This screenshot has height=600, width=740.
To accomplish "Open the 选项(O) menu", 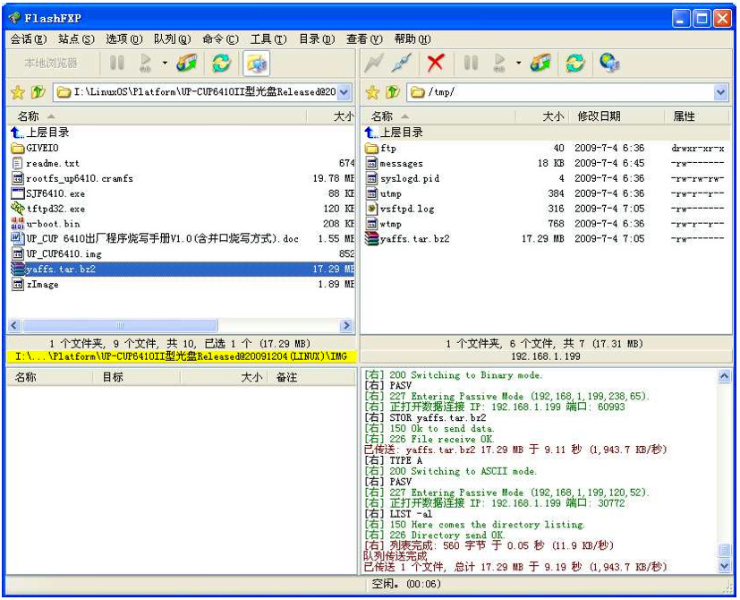I will tap(124, 39).
